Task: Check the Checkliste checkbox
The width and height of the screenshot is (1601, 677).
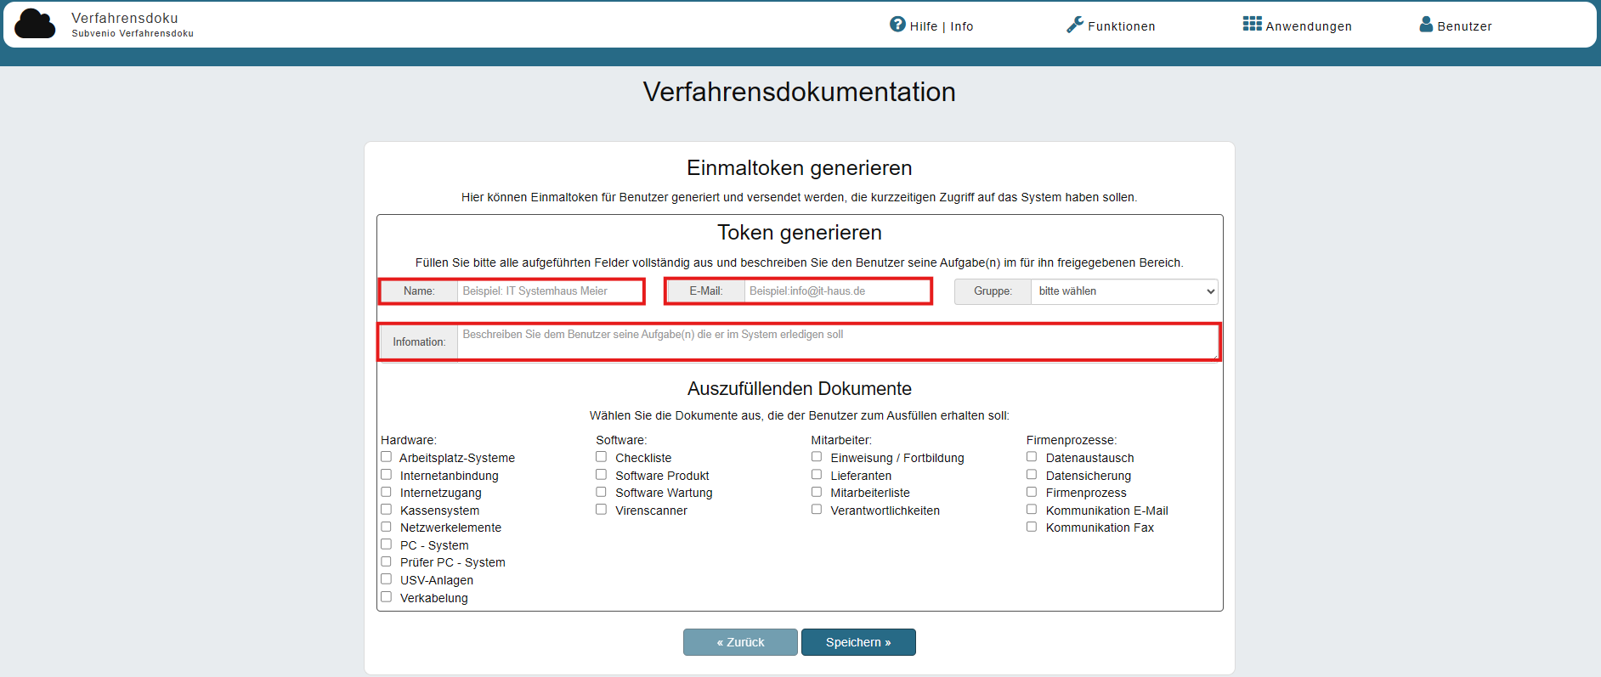Action: tap(602, 457)
